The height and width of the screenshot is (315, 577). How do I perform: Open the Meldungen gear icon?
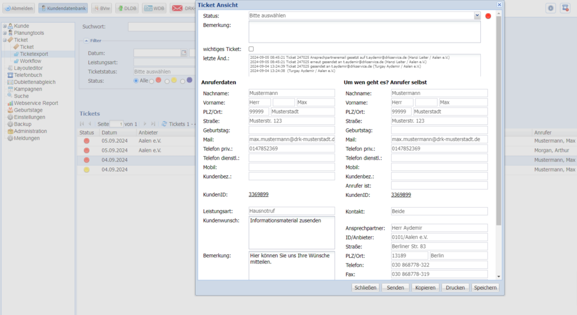tap(10, 138)
